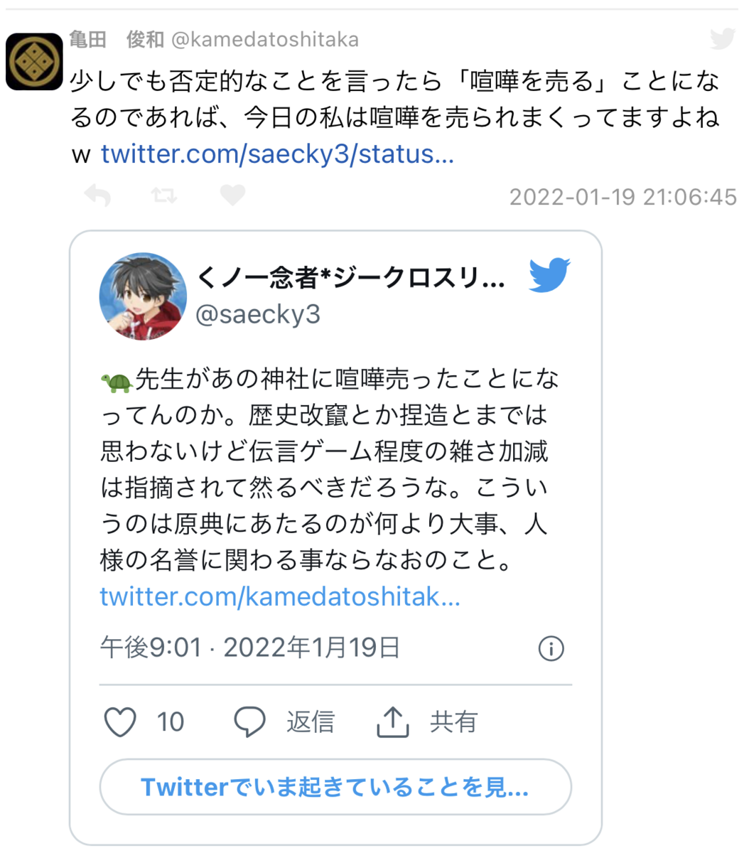Open the twitter.com/saecky3/status link

(277, 154)
